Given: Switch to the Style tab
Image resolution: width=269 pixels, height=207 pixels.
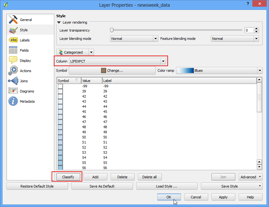Looking at the screenshot, I should point(24,30).
